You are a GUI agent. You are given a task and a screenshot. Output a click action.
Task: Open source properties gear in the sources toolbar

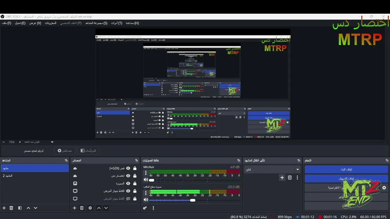tap(90, 208)
